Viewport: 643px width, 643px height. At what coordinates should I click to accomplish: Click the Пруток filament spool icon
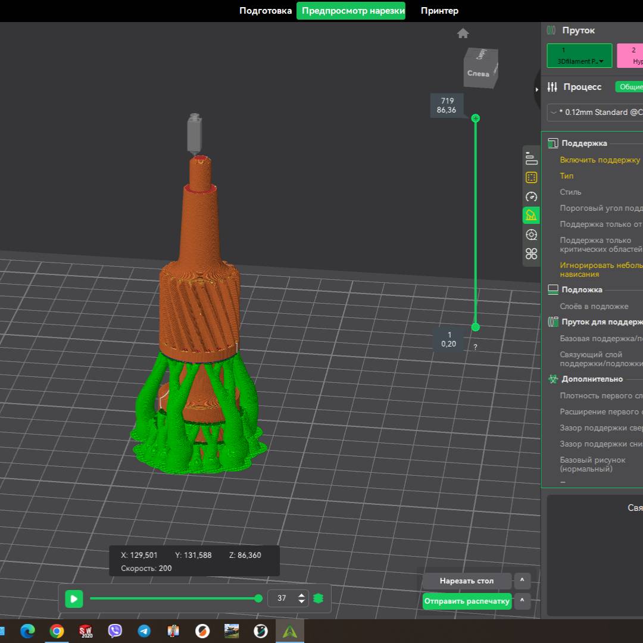(x=551, y=30)
